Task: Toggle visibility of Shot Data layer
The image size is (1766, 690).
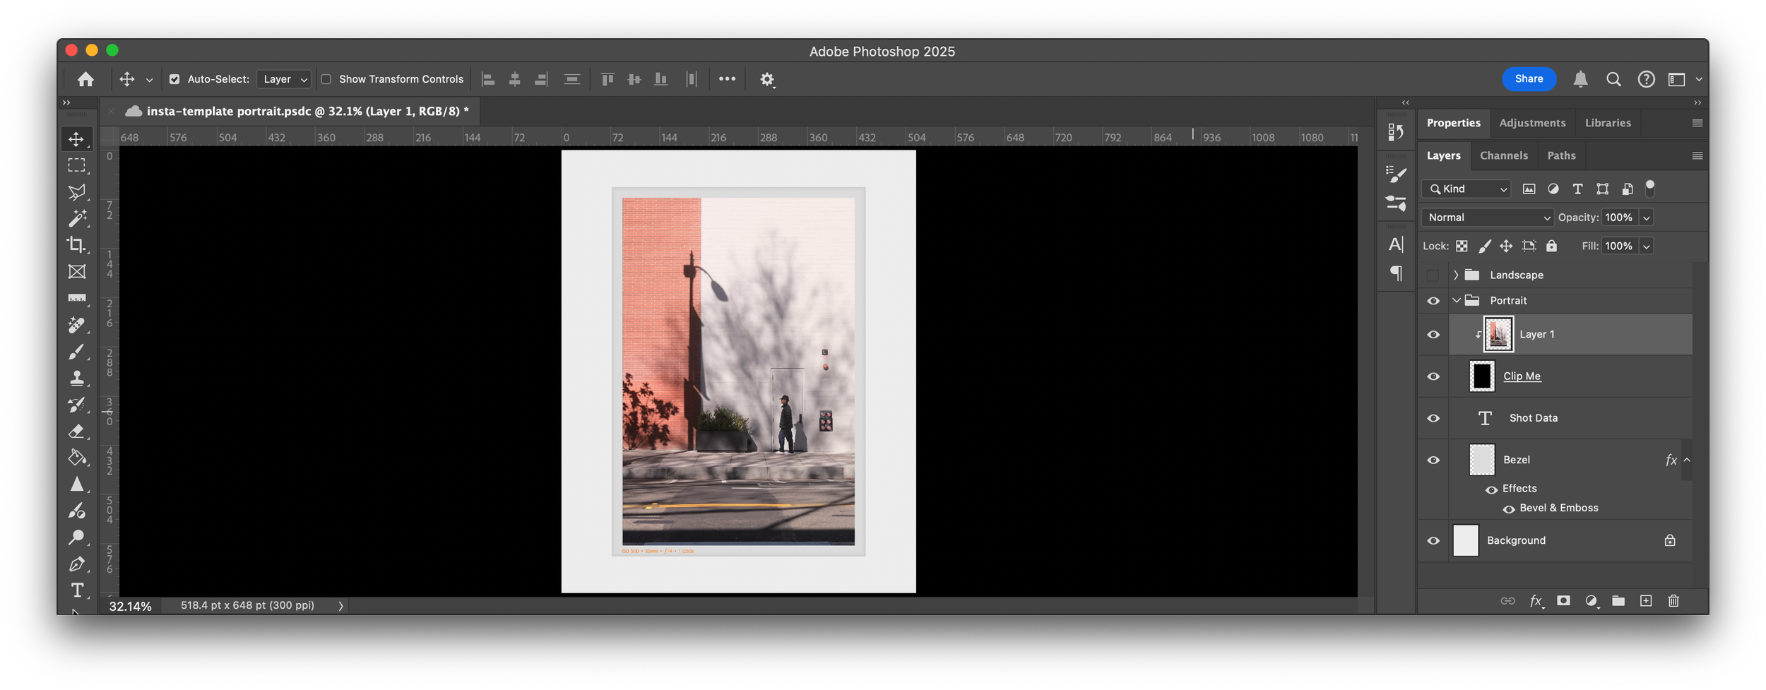Action: click(x=1433, y=418)
